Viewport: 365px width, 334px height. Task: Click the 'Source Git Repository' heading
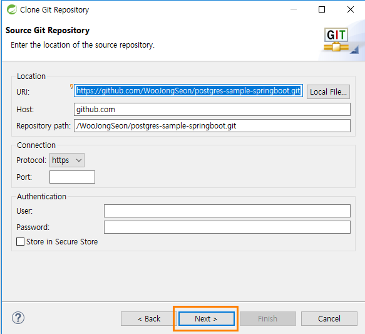(48, 30)
